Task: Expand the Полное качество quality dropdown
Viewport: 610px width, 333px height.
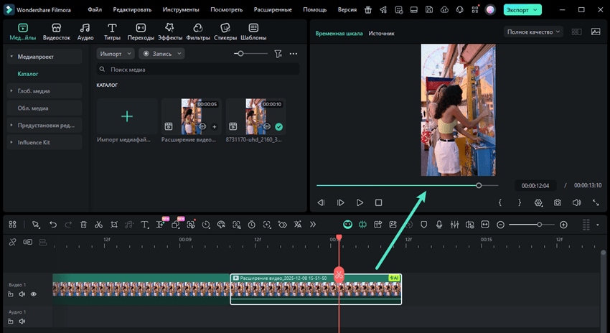Action: (x=535, y=32)
